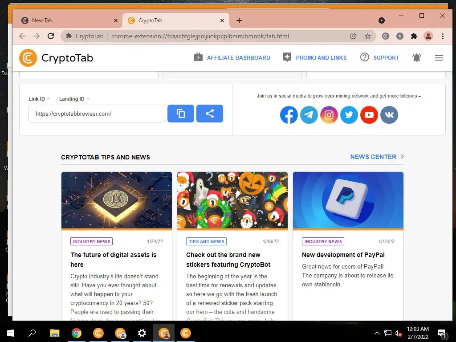Open a new browser tab with plus button
456x342 pixels.
tap(239, 20)
